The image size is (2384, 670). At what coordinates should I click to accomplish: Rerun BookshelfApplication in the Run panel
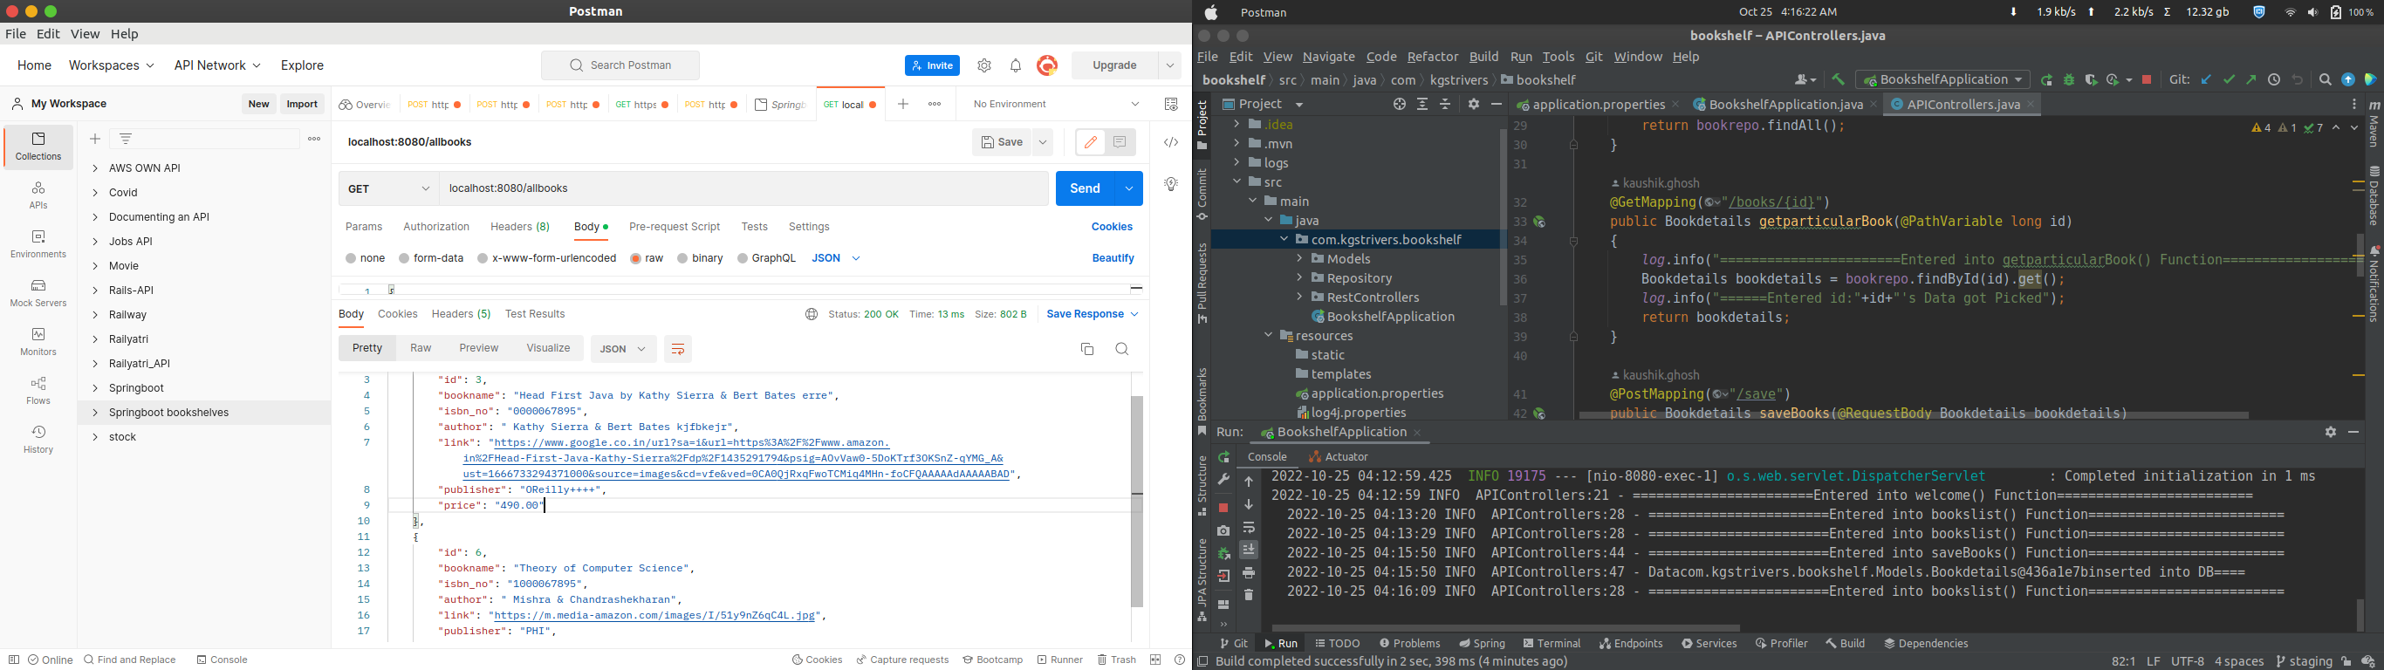tap(1223, 457)
